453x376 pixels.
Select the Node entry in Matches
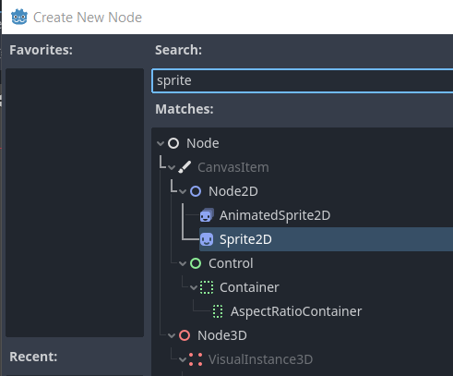pyautogui.click(x=203, y=143)
